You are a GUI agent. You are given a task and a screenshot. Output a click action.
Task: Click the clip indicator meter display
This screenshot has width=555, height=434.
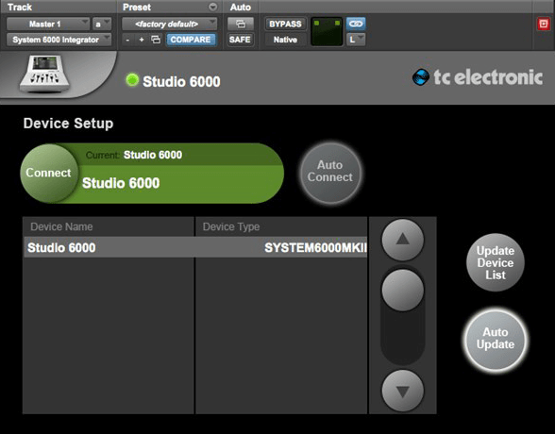tap(327, 31)
